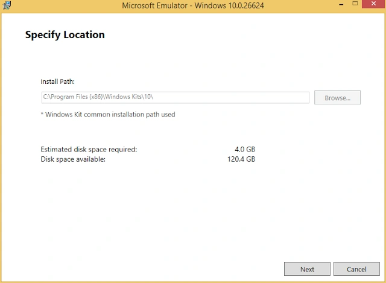Viewport: 386px width, 283px height.
Task: Click the Install Path label
Action: 58,81
